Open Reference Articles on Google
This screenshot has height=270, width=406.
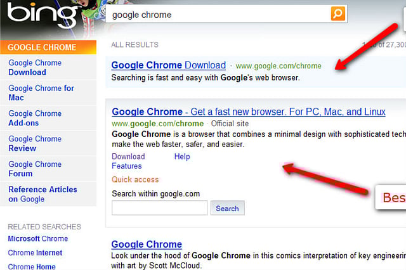point(42,194)
